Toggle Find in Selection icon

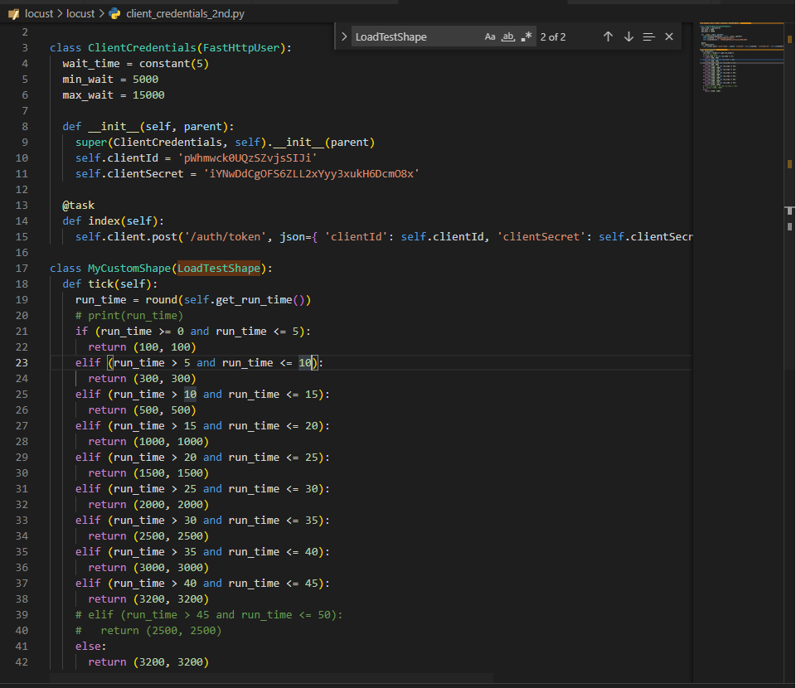tap(648, 36)
